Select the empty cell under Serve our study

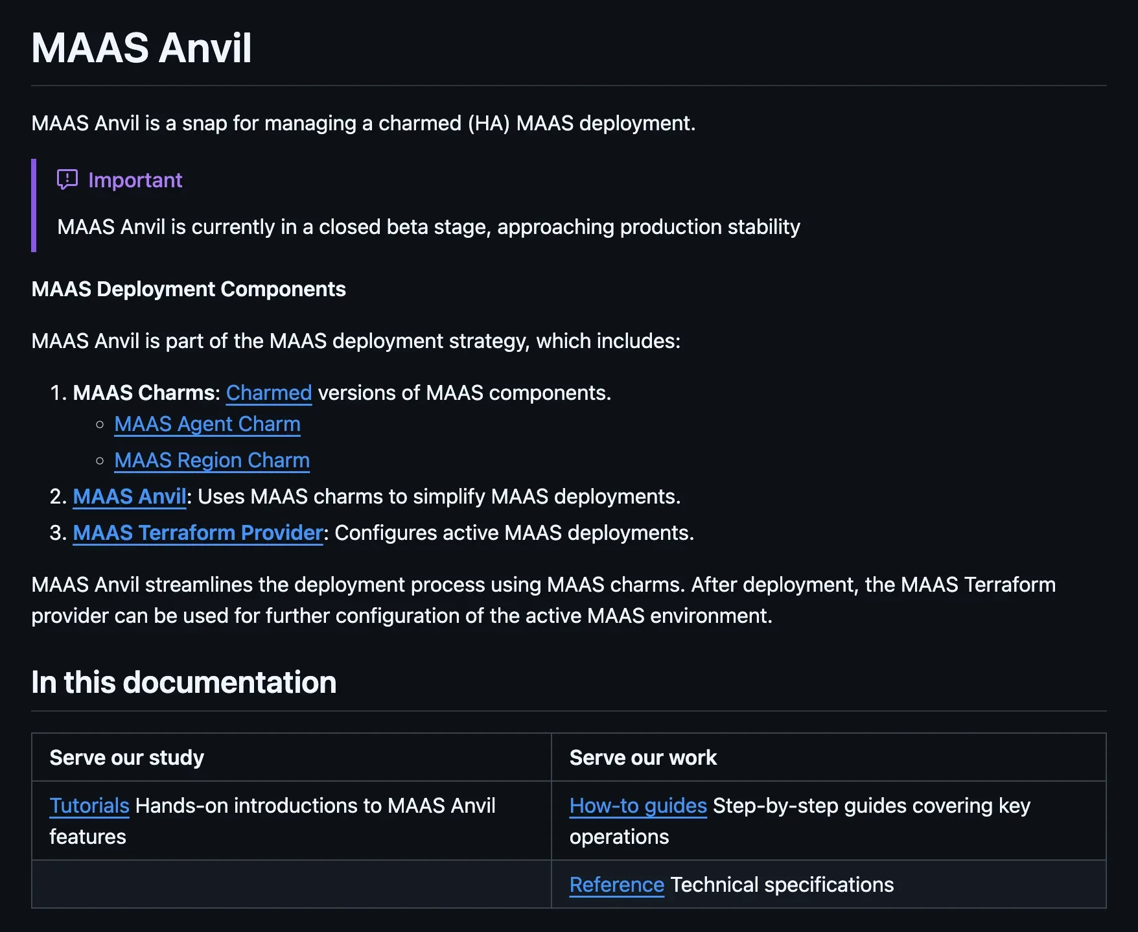point(291,884)
